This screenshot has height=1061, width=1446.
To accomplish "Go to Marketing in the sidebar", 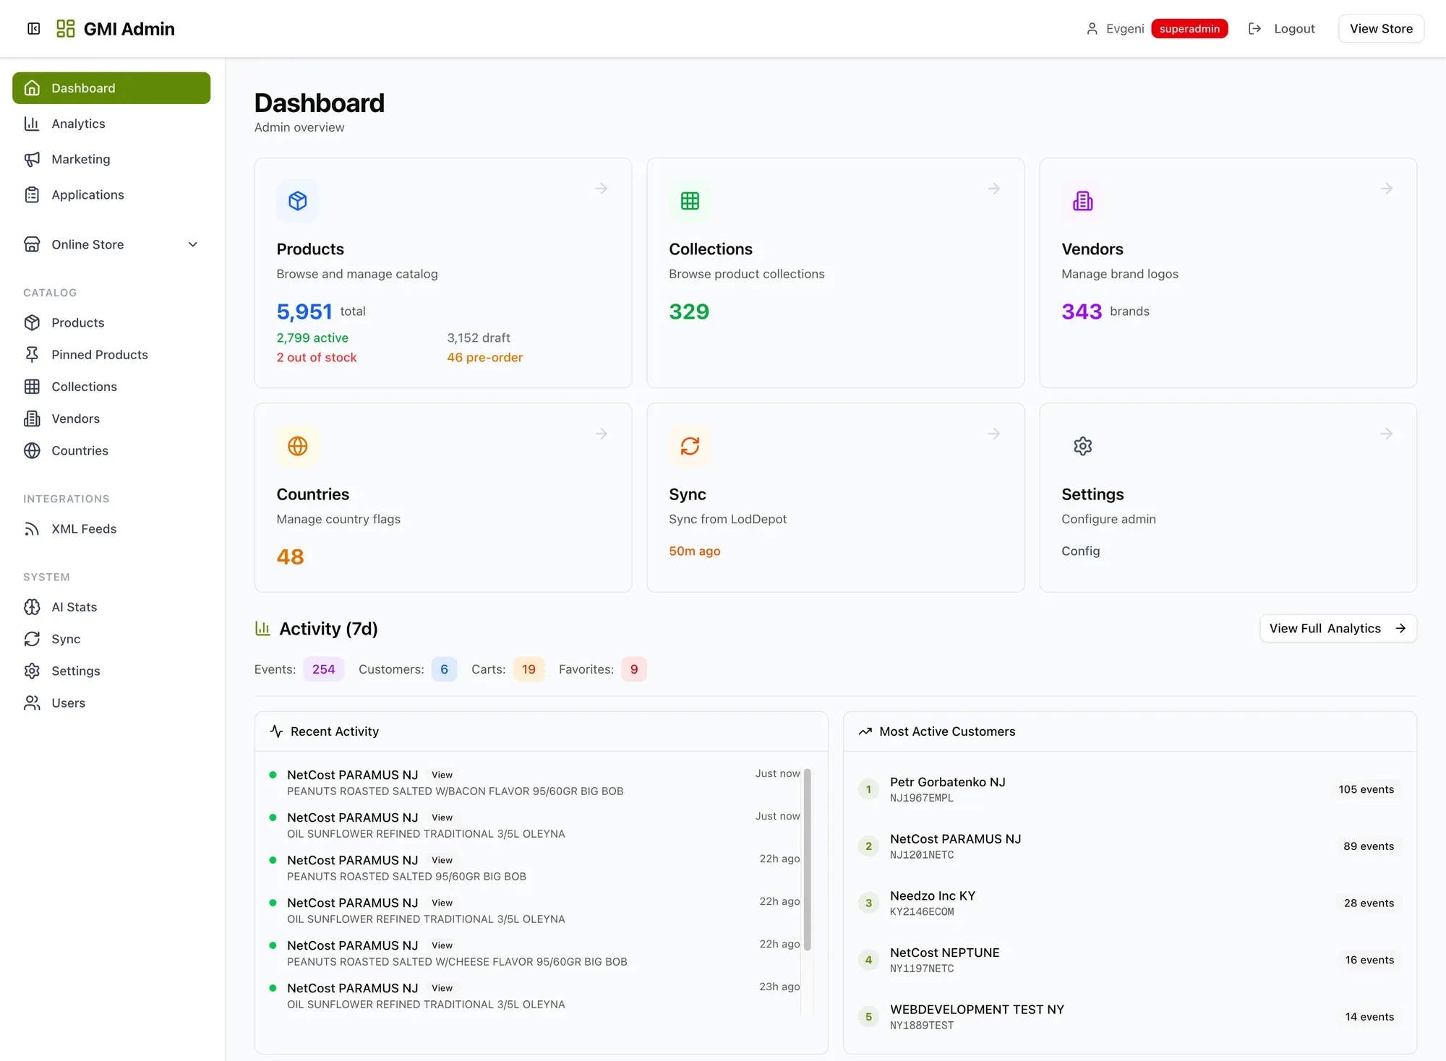I will pos(111,159).
